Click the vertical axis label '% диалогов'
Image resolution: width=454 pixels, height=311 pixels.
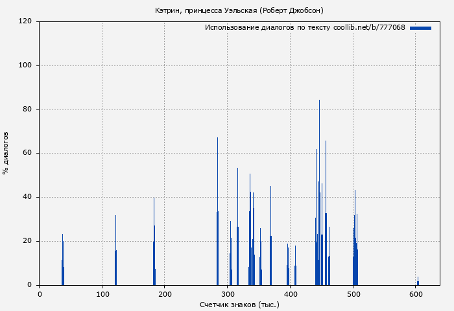click(6, 153)
